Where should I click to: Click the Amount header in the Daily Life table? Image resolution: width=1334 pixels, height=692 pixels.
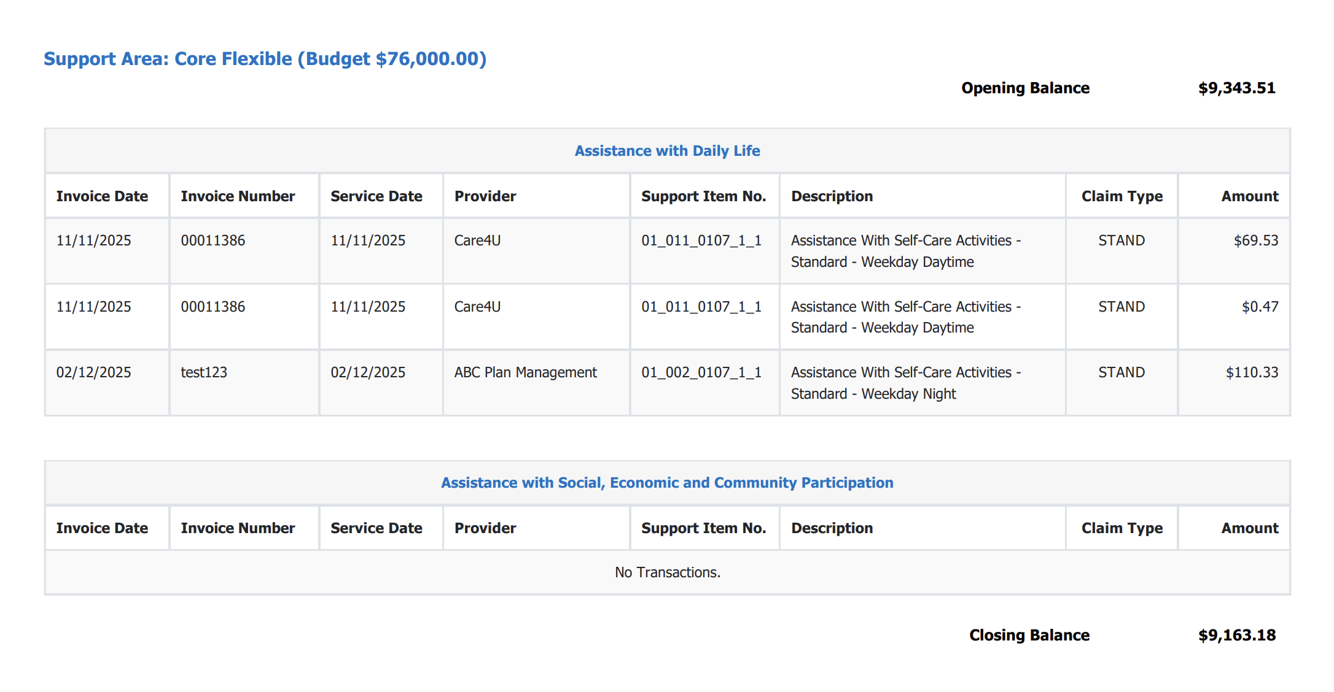click(1249, 196)
